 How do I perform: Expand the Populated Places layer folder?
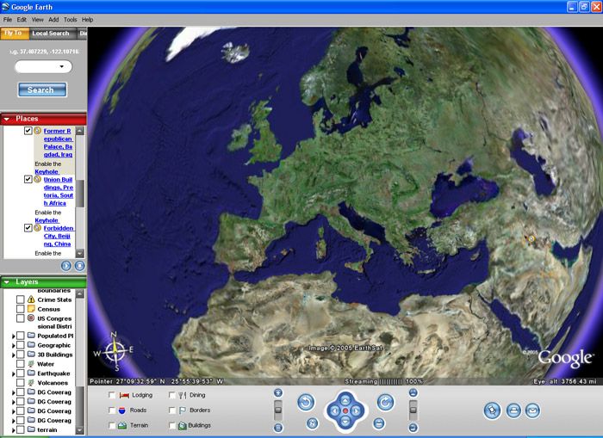(x=14, y=336)
